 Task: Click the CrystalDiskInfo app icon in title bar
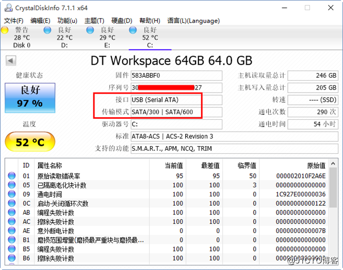[x=9, y=8]
